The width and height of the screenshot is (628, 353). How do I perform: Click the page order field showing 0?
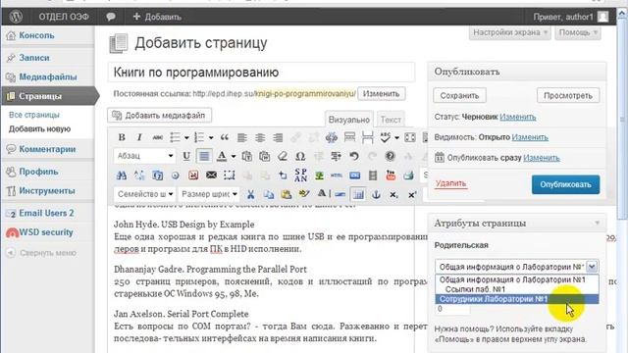pyautogui.click(x=452, y=309)
